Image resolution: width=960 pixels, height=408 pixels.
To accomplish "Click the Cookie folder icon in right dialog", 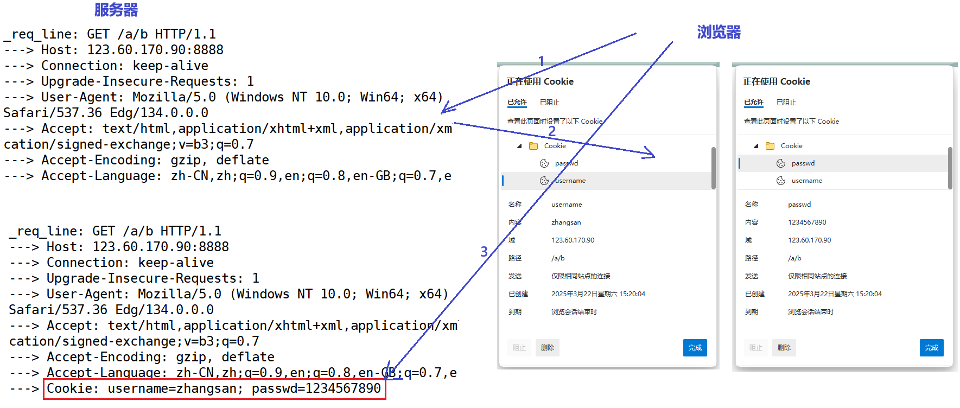I will pos(770,146).
